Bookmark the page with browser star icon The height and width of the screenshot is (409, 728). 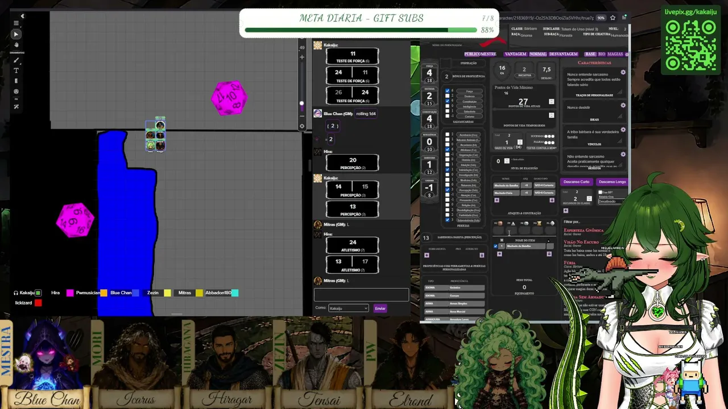[x=613, y=18]
